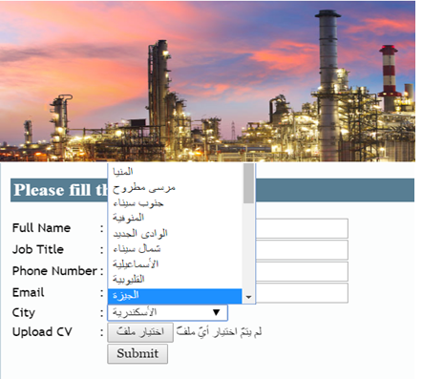Click the Phone Number input field
The image size is (423, 379).
click(x=302, y=271)
